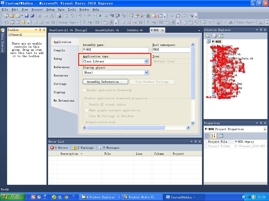The image size is (269, 201).
Task: Click the Find in Files binoculars icon
Action: click(59, 16)
